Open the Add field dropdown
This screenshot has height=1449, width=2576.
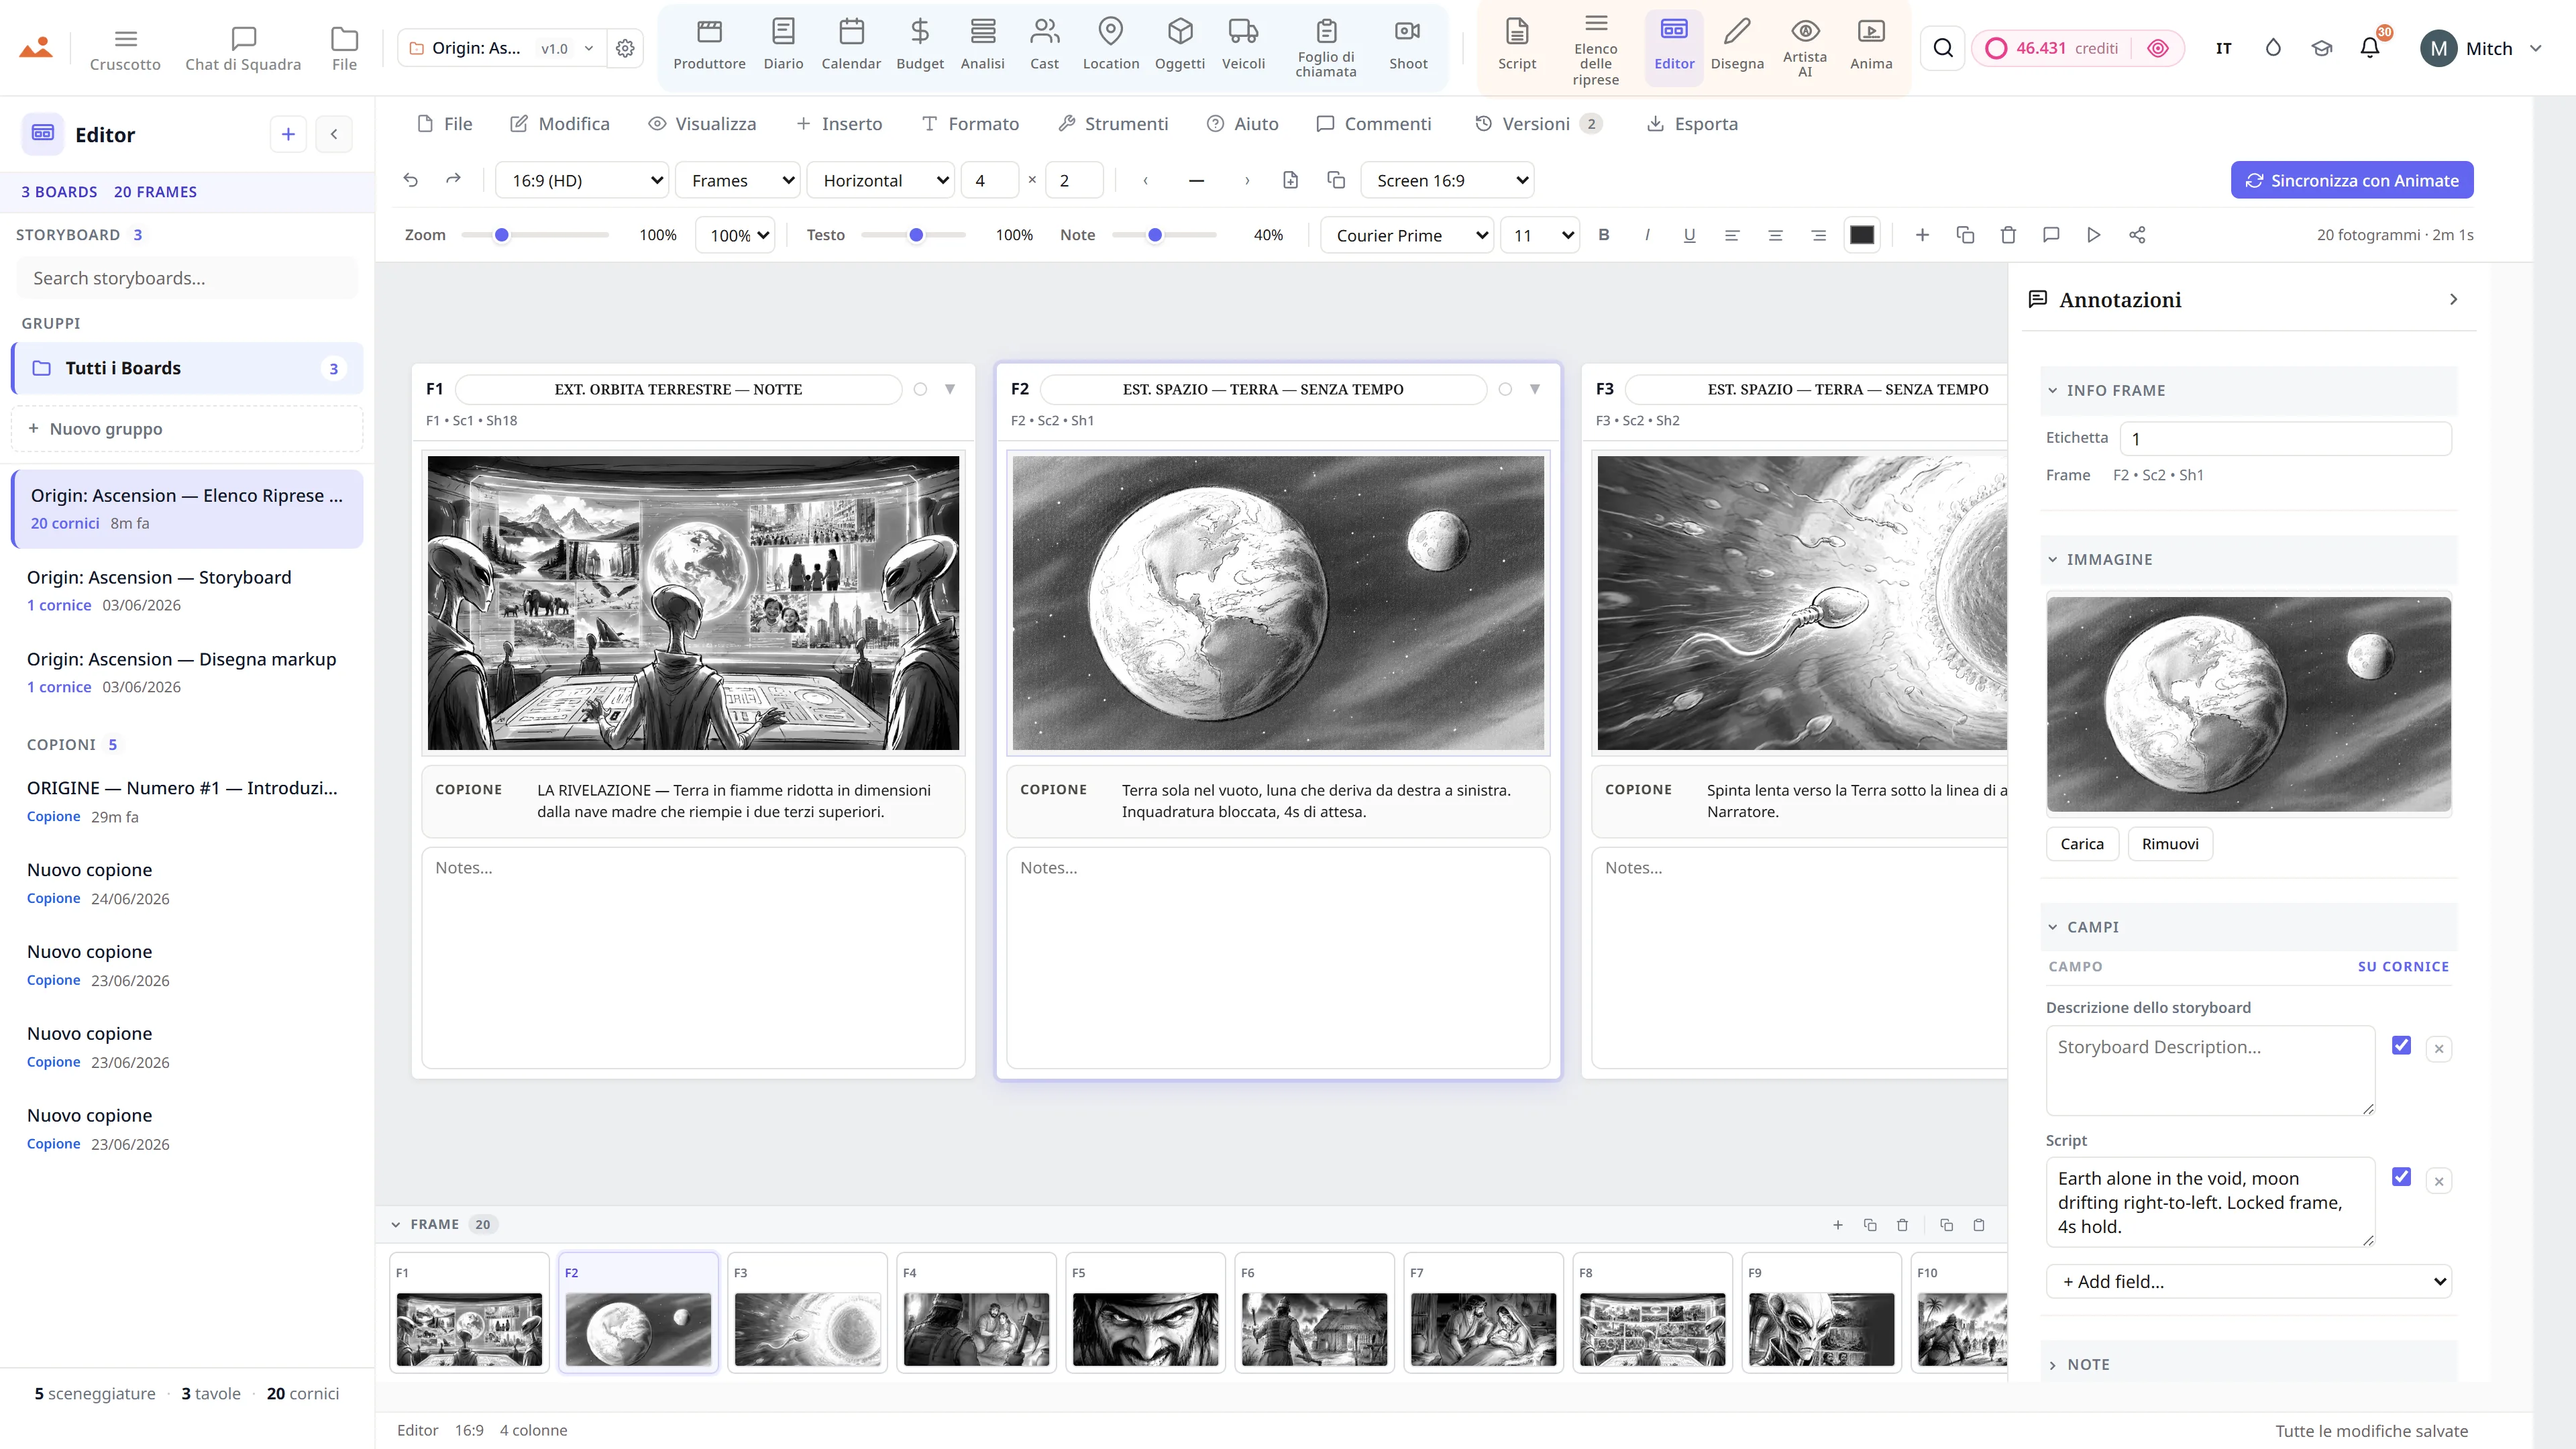(x=2249, y=1281)
